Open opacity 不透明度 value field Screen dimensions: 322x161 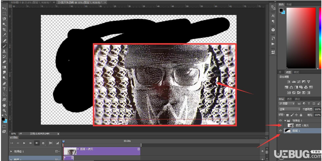click(317, 109)
